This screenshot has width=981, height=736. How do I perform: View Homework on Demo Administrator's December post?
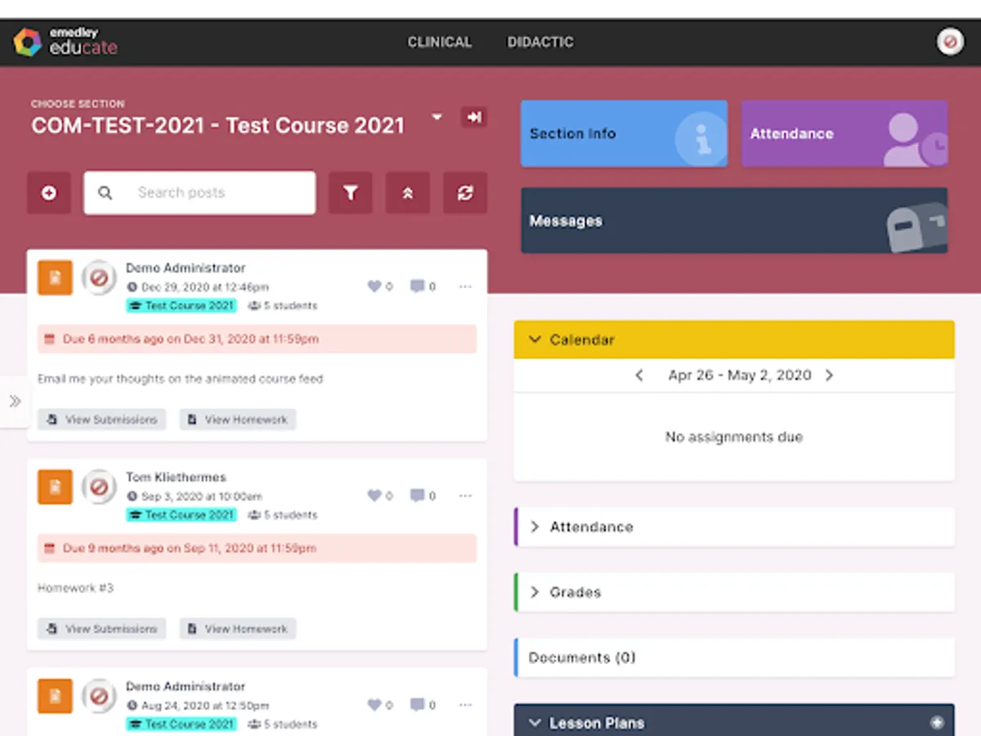click(237, 419)
